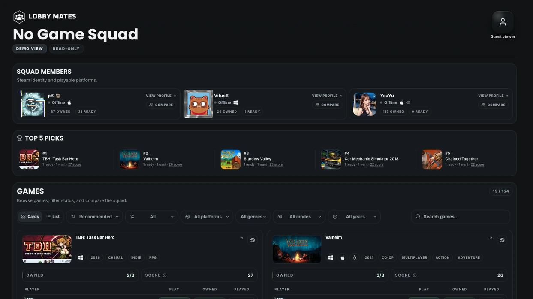This screenshot has height=299, width=533.
Task: Click the Apple platform icon beside pK's Offline status
Action: point(69,102)
